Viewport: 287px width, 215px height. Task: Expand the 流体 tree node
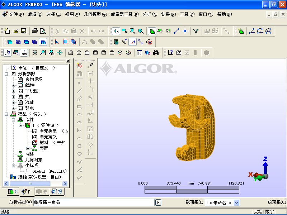[x=13, y=102]
